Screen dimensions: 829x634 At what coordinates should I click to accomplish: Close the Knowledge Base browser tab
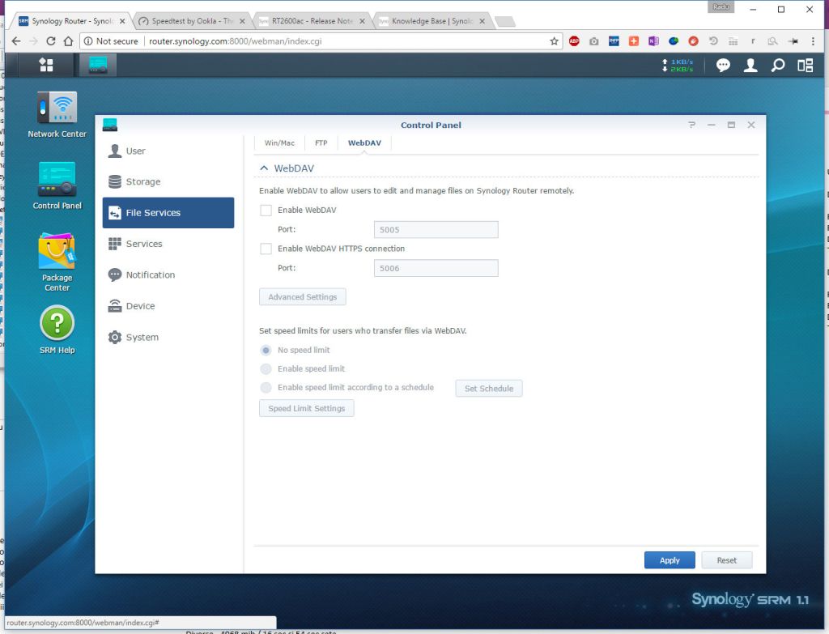click(483, 21)
